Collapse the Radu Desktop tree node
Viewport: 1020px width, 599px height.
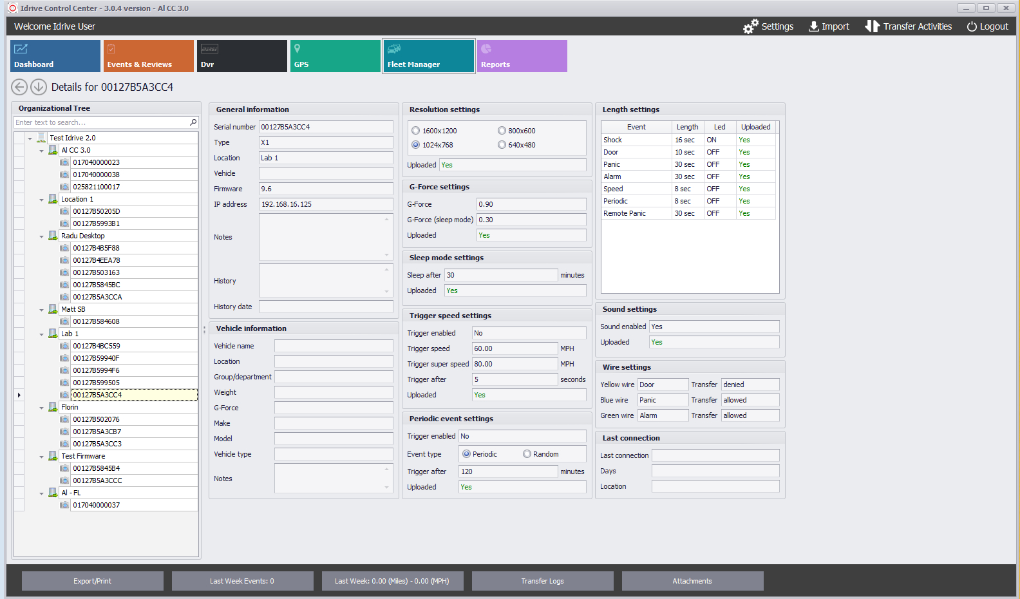(x=42, y=236)
